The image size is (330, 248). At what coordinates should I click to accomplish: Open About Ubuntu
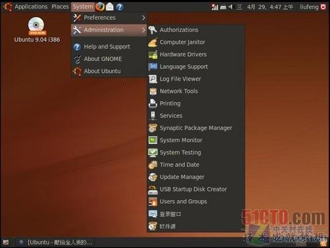(109, 71)
